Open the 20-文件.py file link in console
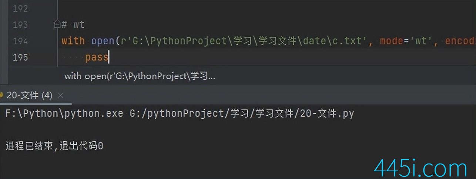Viewport: 476px width, 179px height. coord(242,114)
